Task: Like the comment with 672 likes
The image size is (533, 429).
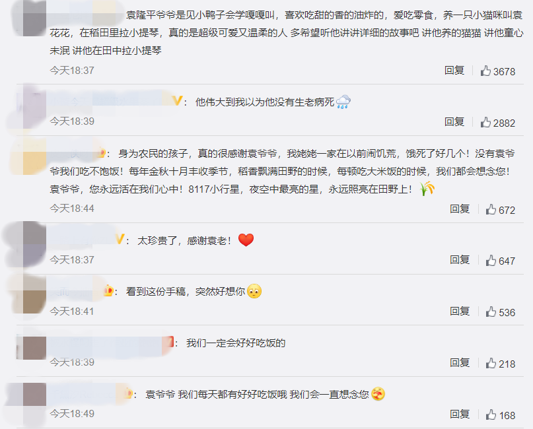Action: (x=491, y=209)
